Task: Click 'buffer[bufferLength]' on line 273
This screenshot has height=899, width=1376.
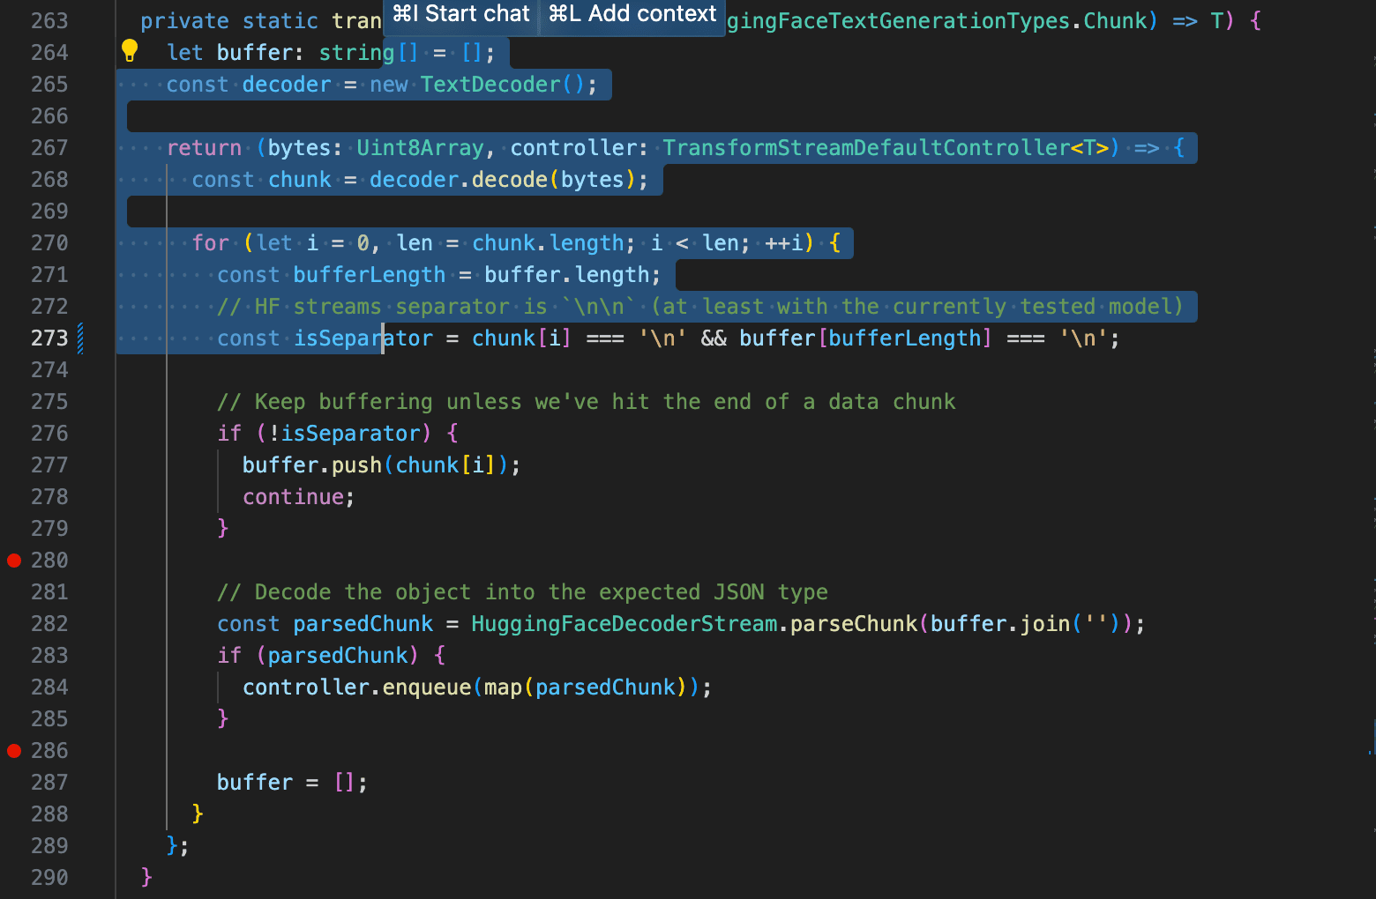Action: (x=866, y=338)
